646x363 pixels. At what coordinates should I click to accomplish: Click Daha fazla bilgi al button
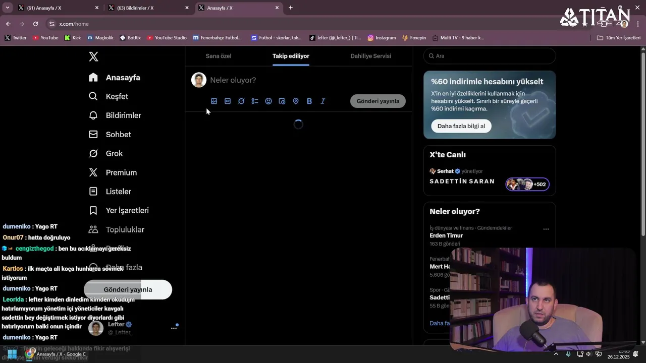pos(461,126)
